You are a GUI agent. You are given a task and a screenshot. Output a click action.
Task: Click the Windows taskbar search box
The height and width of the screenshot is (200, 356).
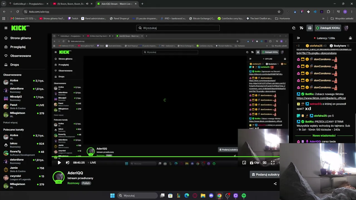tap(137, 196)
